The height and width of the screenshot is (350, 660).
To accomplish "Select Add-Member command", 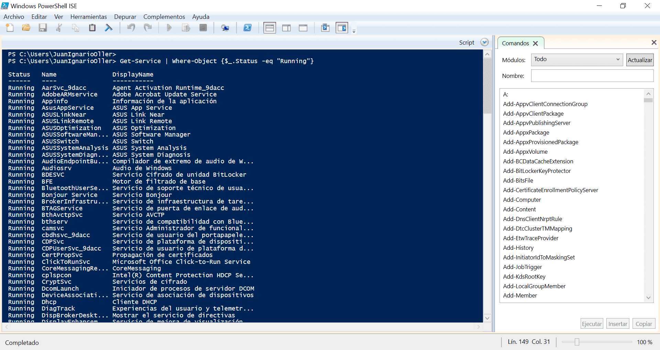I will click(520, 295).
